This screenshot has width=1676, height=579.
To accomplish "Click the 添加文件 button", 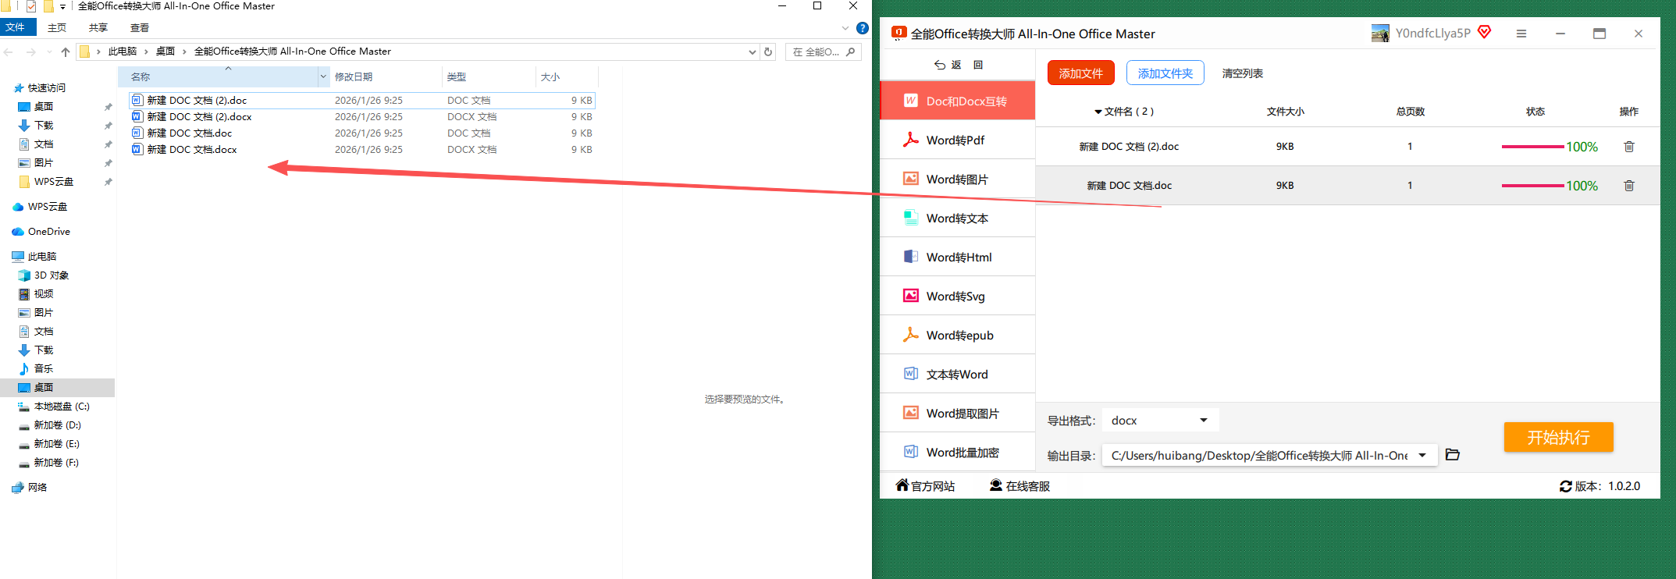I will click(x=1080, y=73).
